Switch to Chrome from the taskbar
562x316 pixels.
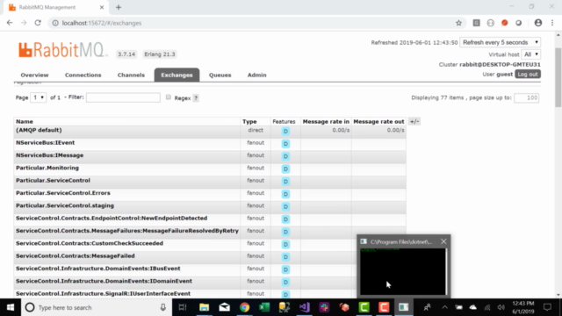pyautogui.click(x=244, y=307)
